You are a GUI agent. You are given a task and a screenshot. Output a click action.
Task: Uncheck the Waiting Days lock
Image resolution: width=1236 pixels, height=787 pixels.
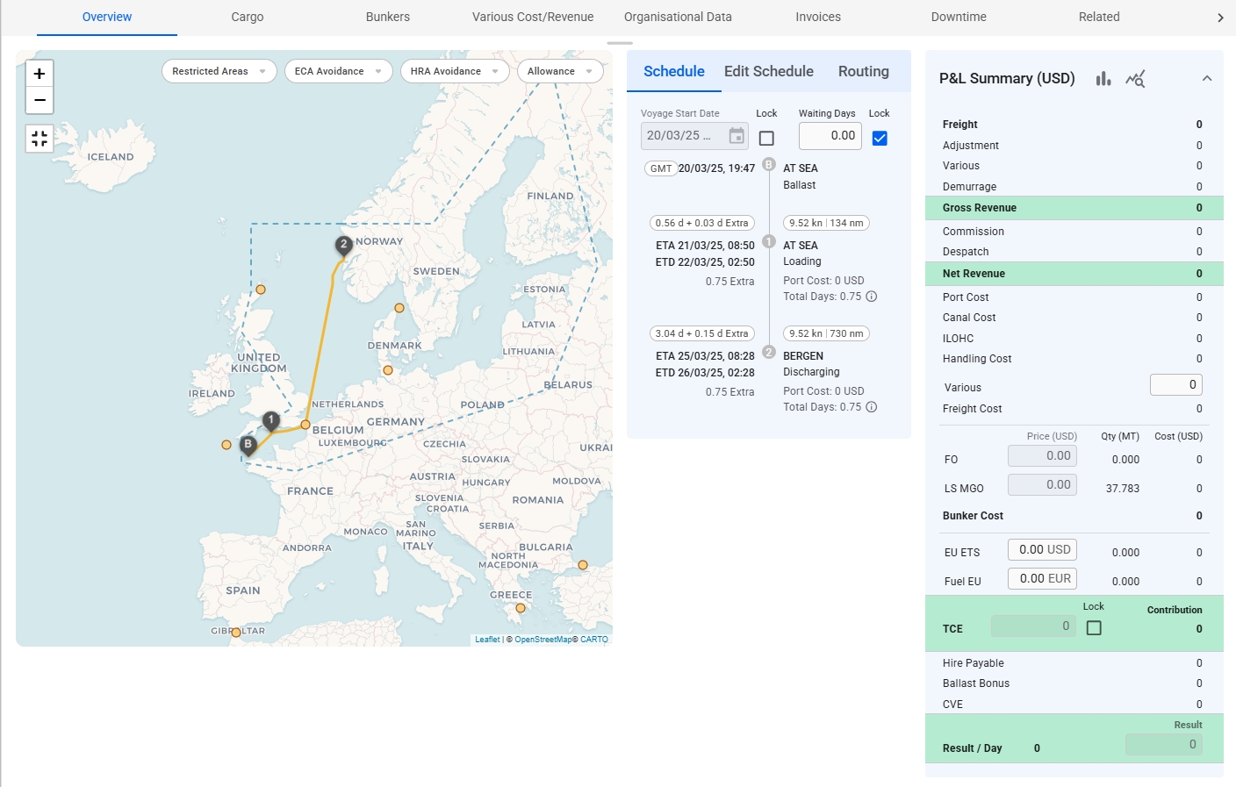(880, 139)
